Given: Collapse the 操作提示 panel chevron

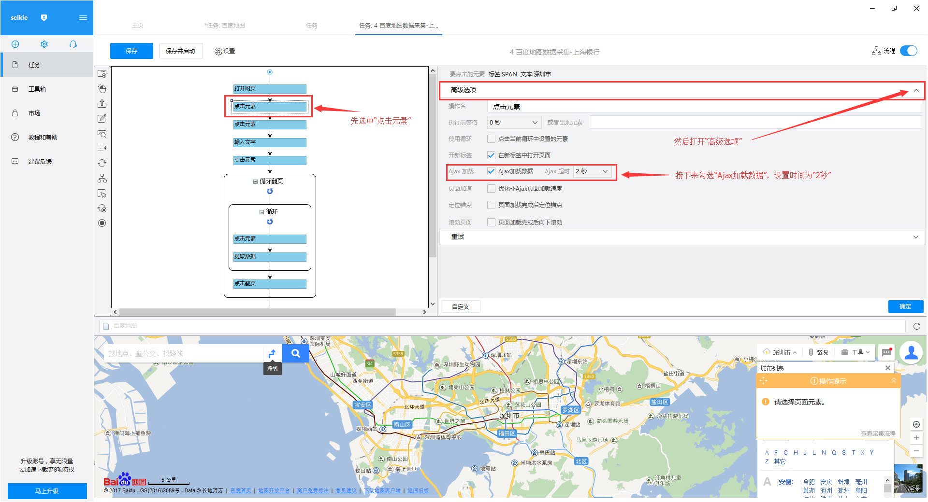Looking at the screenshot, I should click(x=894, y=381).
